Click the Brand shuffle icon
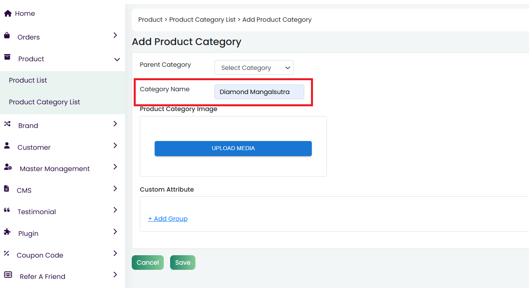Image resolution: width=529 pixels, height=288 pixels. tap(7, 124)
